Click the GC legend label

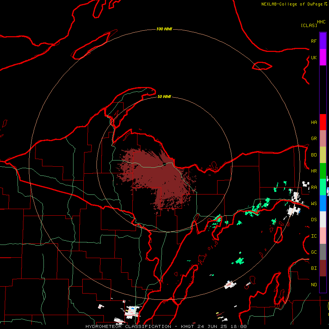click(x=314, y=252)
